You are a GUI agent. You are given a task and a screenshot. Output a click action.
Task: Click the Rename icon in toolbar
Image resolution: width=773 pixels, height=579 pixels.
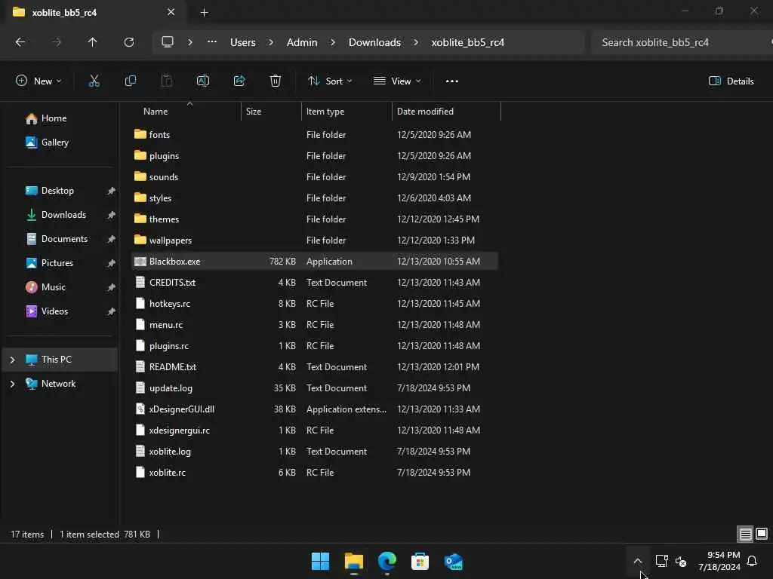tap(202, 81)
